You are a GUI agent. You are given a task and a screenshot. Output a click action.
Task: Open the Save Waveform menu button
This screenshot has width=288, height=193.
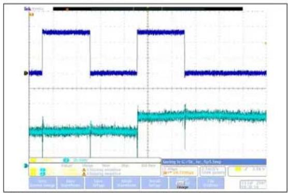click(x=71, y=183)
